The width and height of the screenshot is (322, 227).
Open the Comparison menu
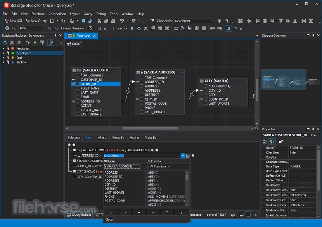[57, 14]
